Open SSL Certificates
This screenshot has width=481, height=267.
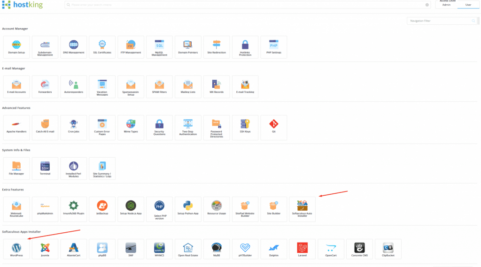click(x=102, y=47)
